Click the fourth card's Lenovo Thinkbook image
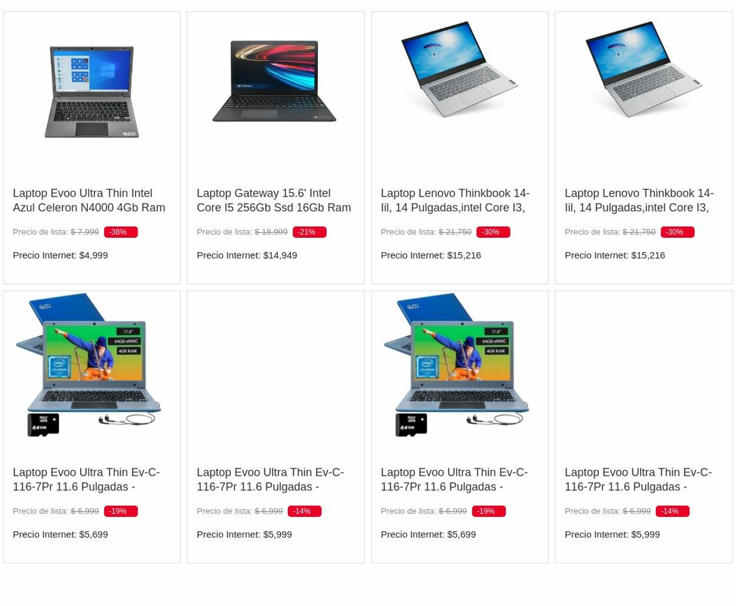 click(644, 69)
